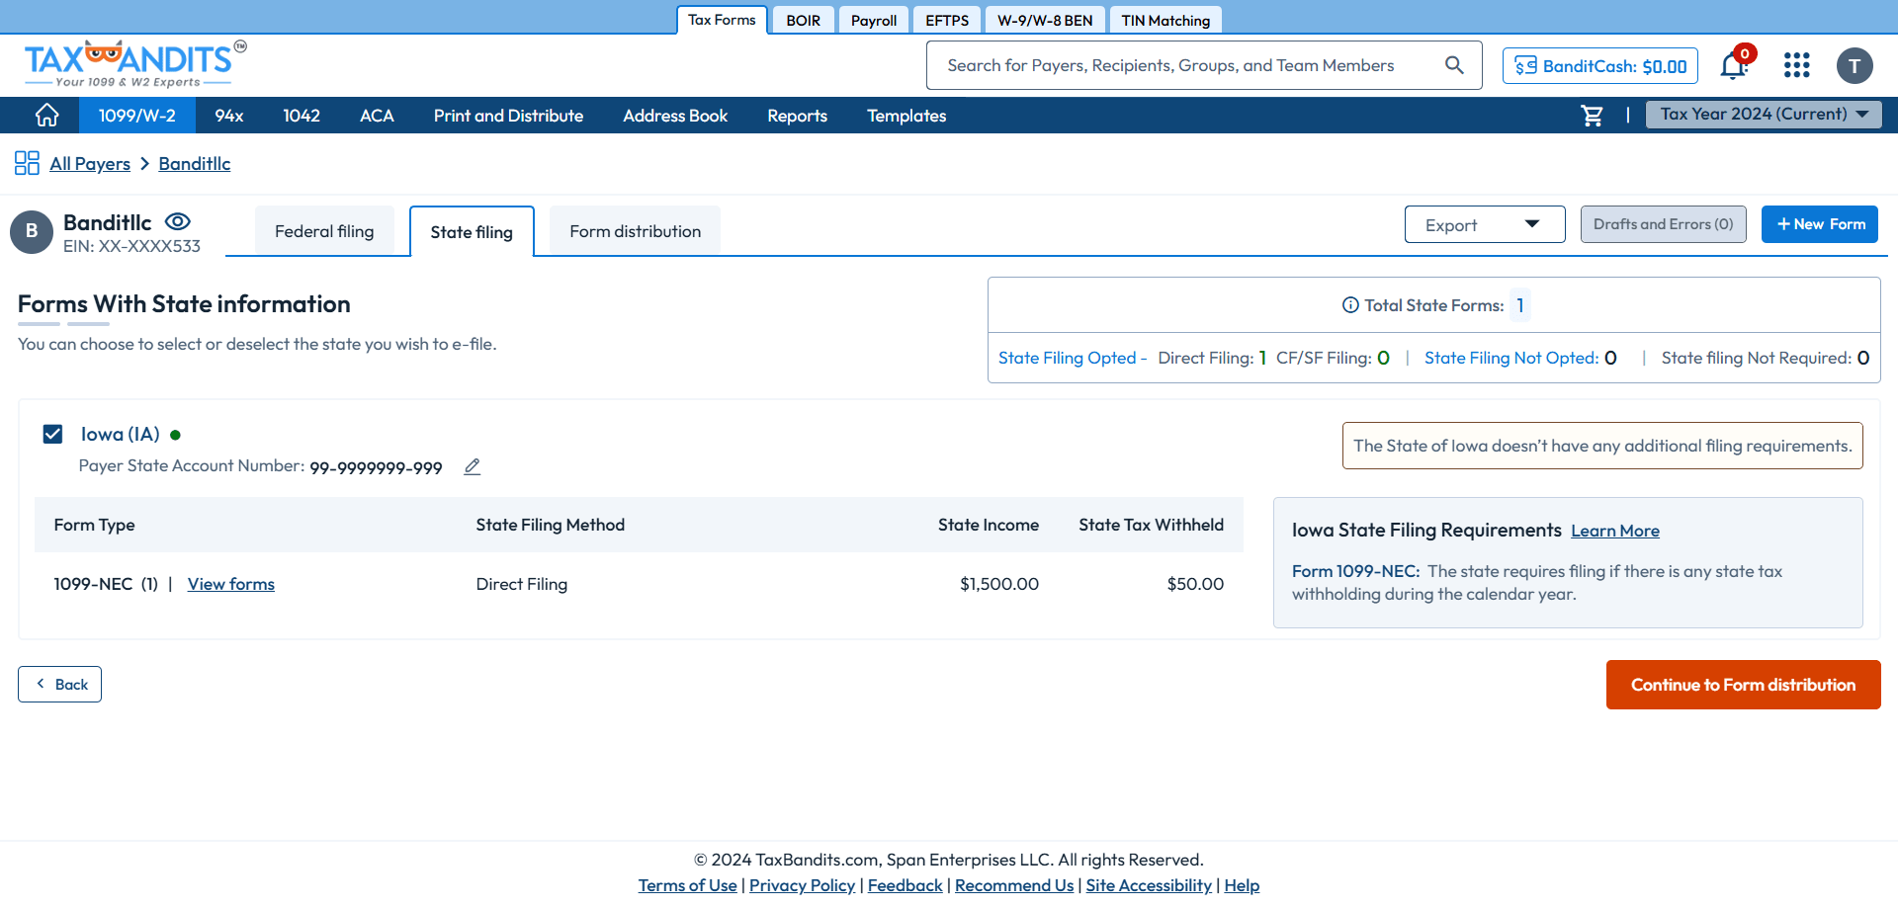Click the search magnifier icon
Image resolution: width=1898 pixels, height=908 pixels.
point(1454,65)
